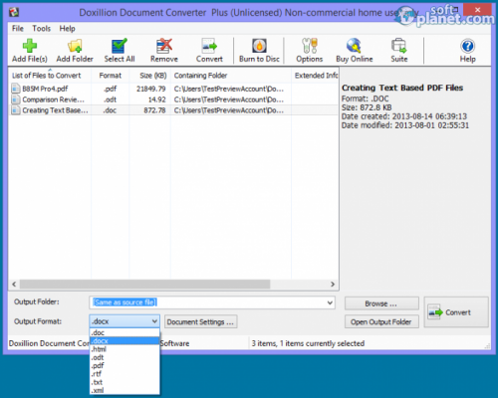Click 'Date modified: 2013-08-01 02:55:31' text
The image size is (498, 398).
tap(405, 125)
